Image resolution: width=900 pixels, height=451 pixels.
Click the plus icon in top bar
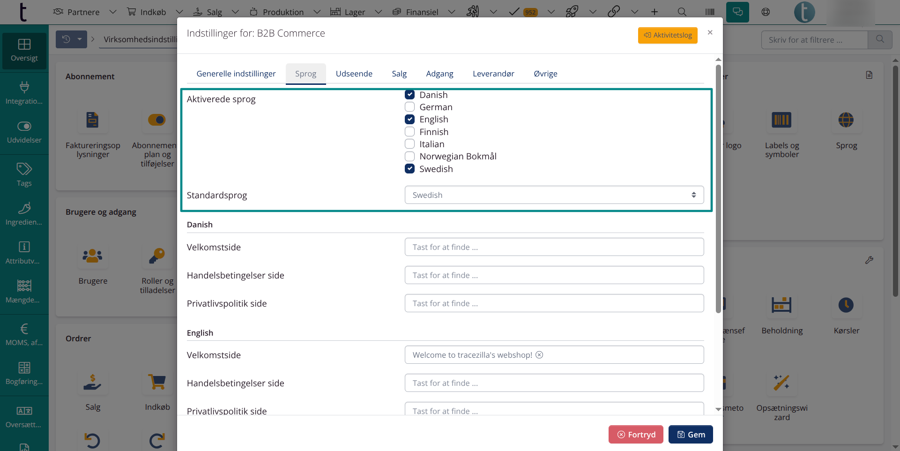654,12
